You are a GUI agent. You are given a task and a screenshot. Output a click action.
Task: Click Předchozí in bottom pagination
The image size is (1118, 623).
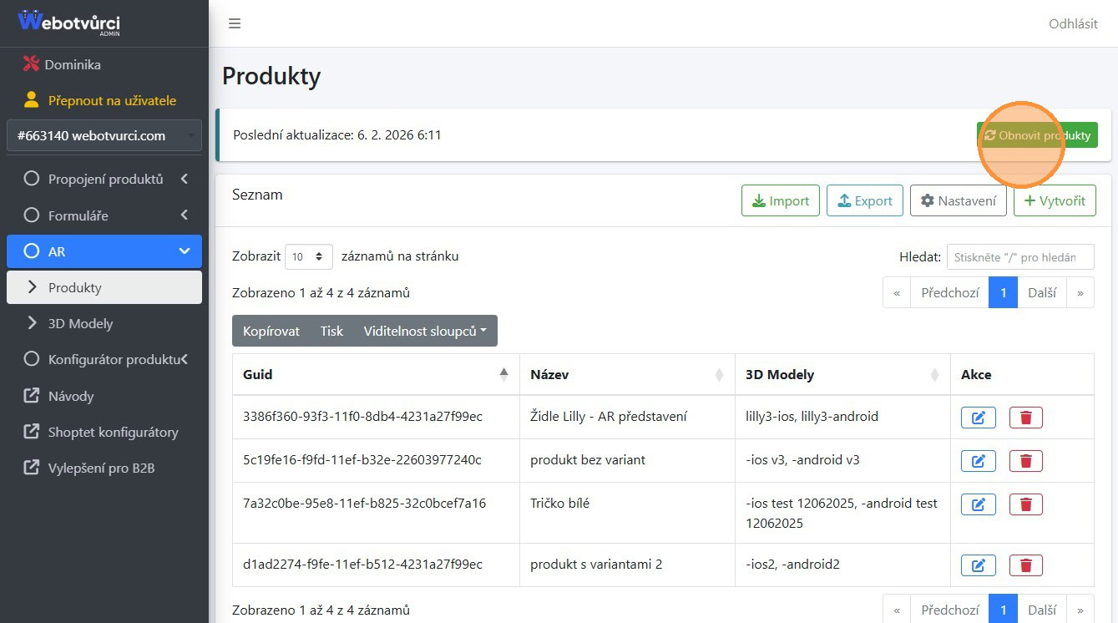point(949,609)
